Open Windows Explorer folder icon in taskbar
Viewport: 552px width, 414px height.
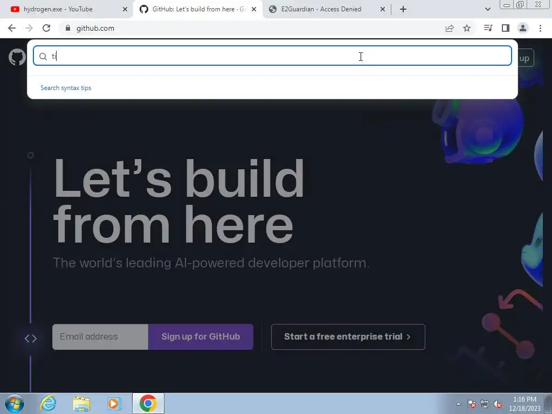[x=81, y=403]
